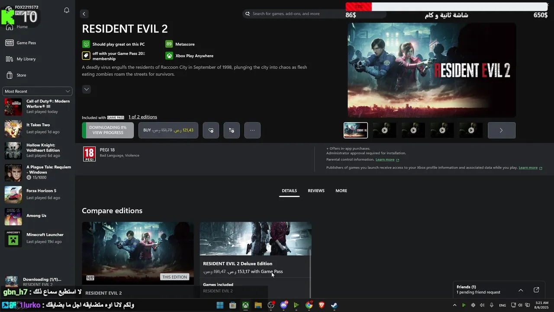This screenshot has width=554, height=312.
Task: Select Hollow Knight: Voidheart Edition
Action: coord(37,150)
